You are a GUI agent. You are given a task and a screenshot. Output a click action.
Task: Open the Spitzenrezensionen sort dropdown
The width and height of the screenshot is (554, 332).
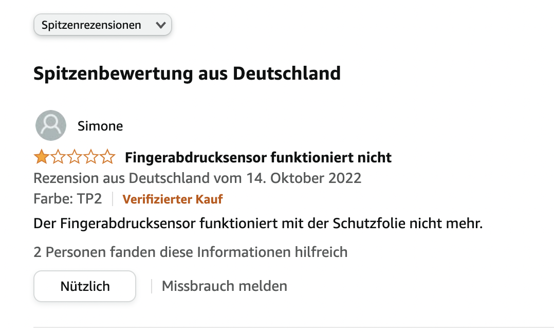[102, 25]
